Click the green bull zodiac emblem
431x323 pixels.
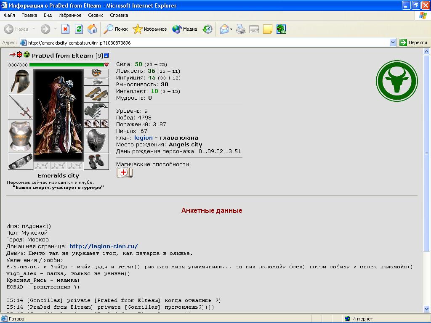[396, 81]
